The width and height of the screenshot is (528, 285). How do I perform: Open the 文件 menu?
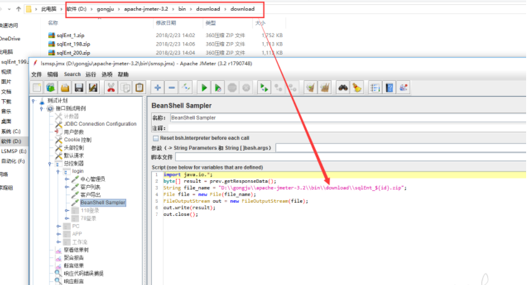(x=36, y=74)
